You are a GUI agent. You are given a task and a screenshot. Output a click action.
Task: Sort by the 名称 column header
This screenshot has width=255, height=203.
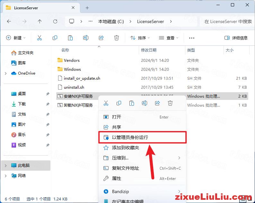(65, 50)
